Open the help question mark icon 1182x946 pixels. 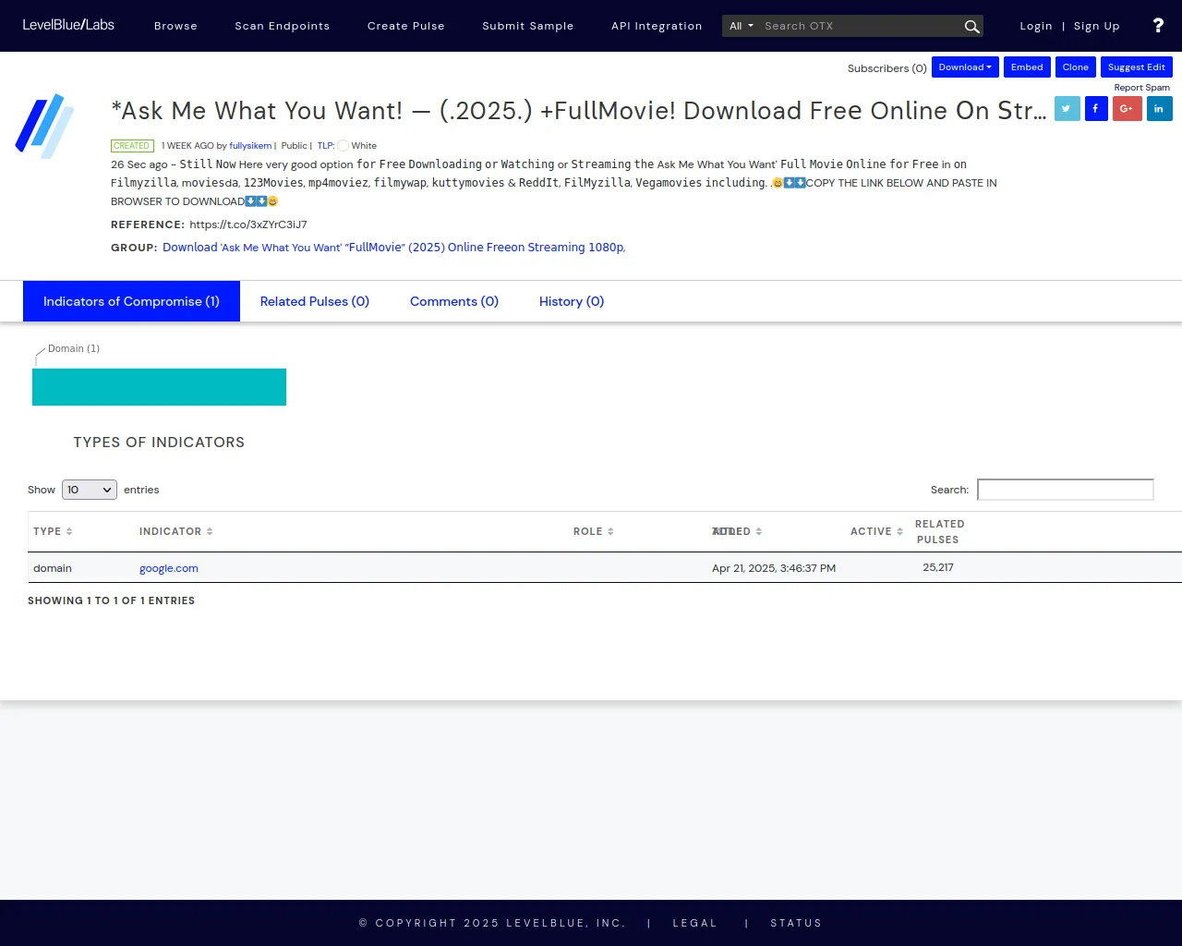pyautogui.click(x=1158, y=26)
